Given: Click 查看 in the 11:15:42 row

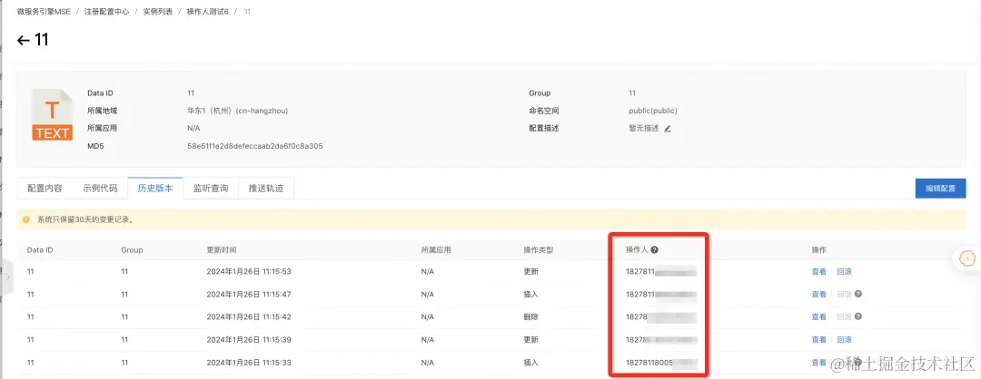Looking at the screenshot, I should [x=819, y=316].
